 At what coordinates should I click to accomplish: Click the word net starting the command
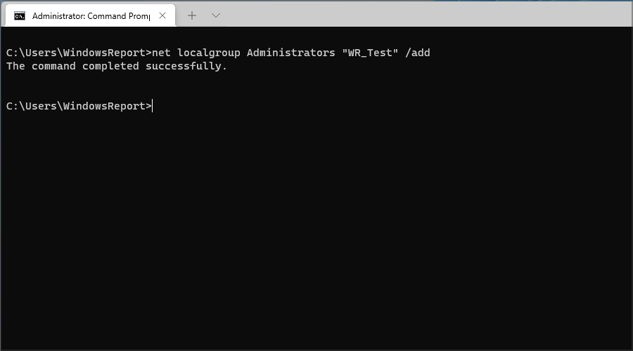tap(161, 53)
